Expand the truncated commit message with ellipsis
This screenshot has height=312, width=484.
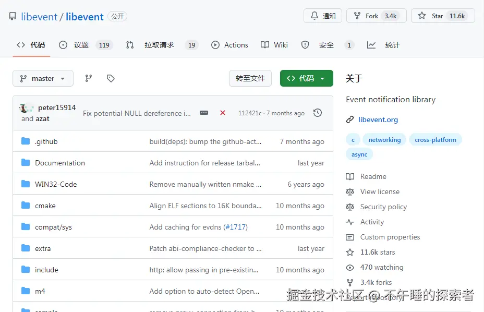[x=203, y=113]
